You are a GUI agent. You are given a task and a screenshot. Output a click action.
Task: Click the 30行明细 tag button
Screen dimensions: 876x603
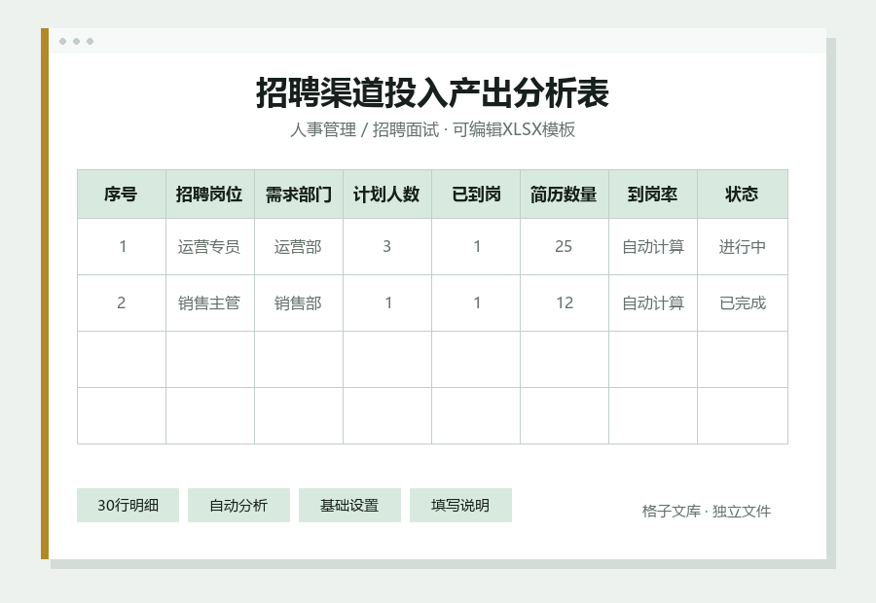click(128, 506)
